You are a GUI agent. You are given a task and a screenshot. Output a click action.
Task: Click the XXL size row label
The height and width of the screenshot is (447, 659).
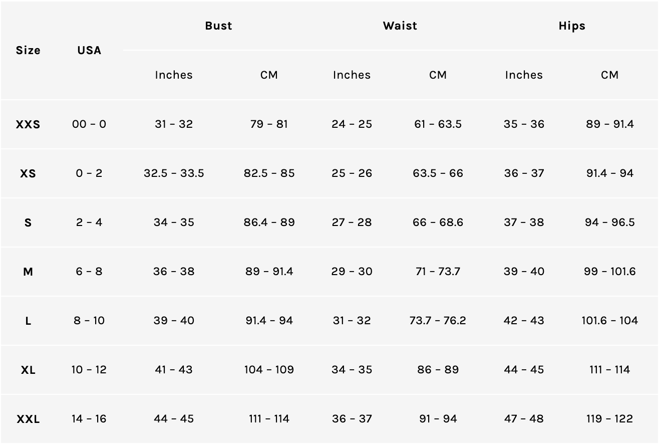28,419
